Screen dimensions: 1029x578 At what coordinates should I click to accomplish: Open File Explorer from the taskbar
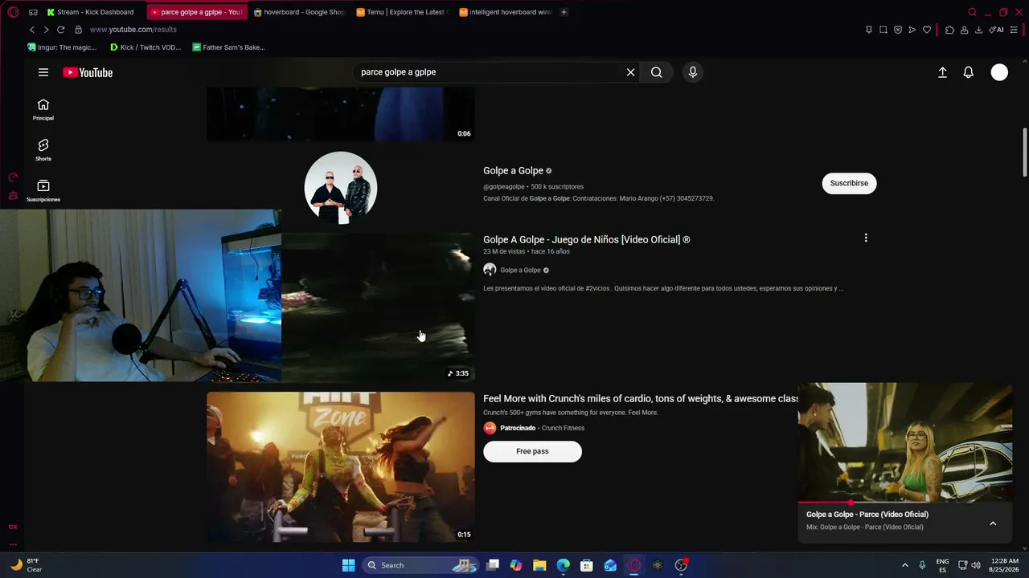(539, 565)
